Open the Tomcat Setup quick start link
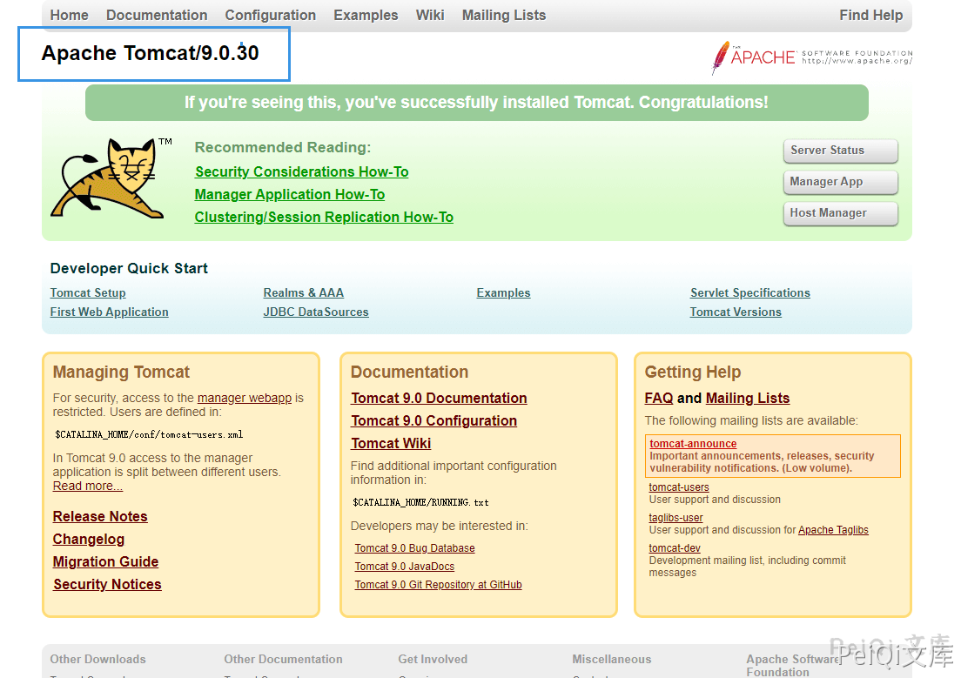 click(x=88, y=293)
